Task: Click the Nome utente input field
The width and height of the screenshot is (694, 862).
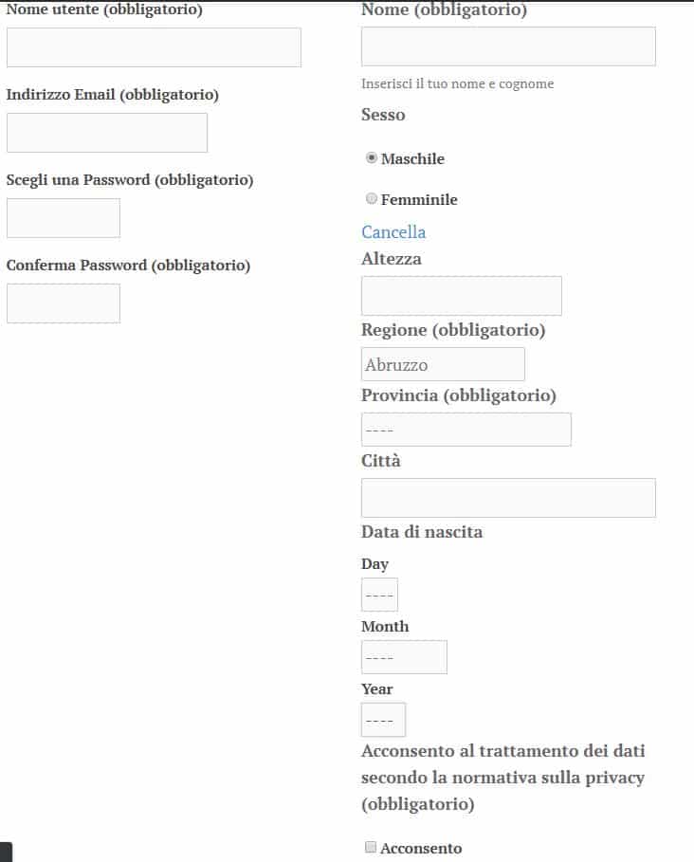Action: click(154, 47)
